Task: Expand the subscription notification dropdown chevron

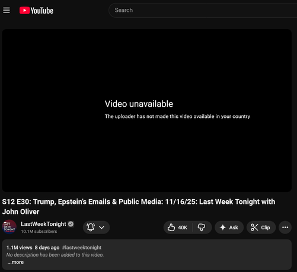Action: pyautogui.click(x=101, y=228)
